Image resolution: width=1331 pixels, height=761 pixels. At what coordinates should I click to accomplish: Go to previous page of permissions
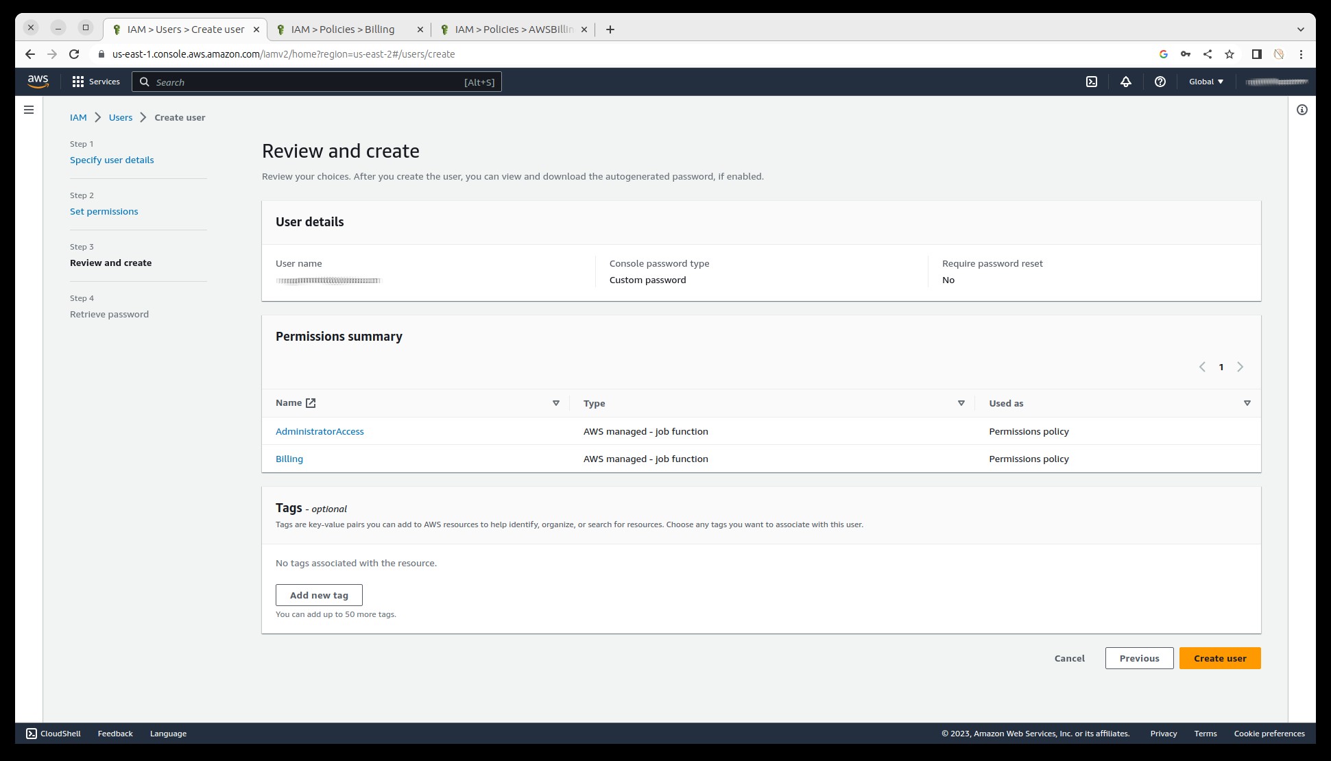click(1202, 367)
